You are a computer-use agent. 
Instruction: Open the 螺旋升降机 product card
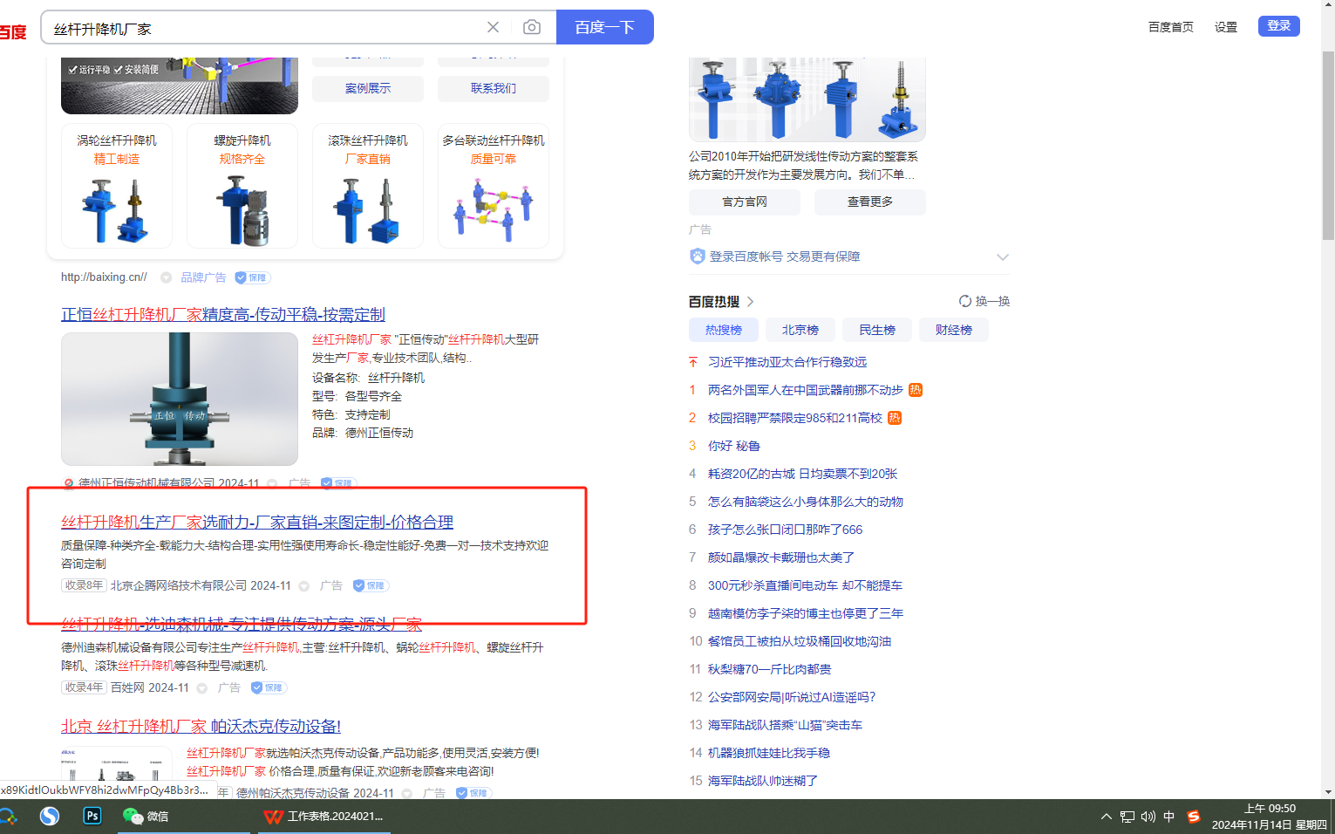click(x=242, y=186)
